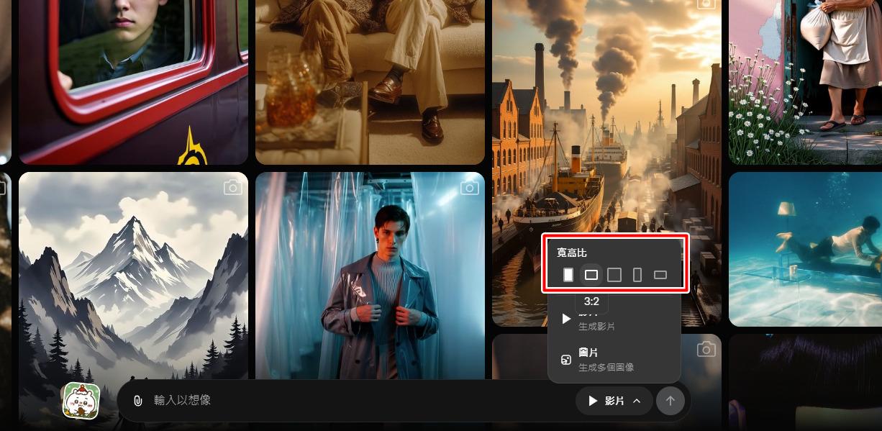Click the paperclip attach icon
This screenshot has height=431, width=882.
[138, 401]
